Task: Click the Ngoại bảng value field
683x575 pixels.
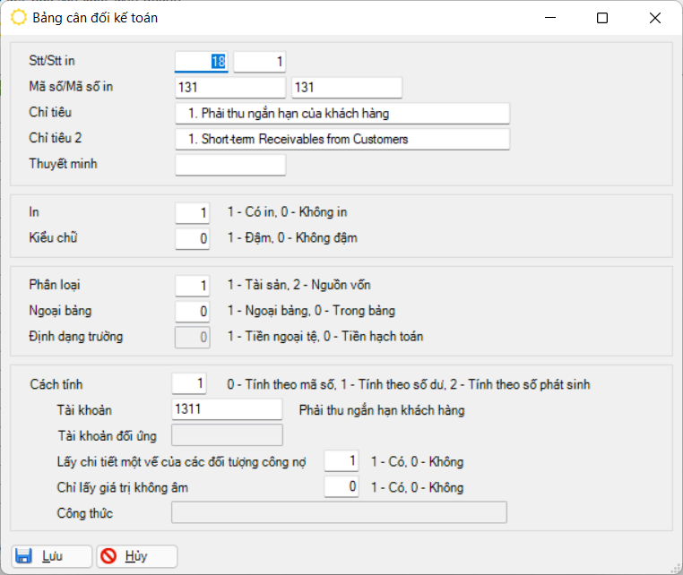Action: point(192,311)
